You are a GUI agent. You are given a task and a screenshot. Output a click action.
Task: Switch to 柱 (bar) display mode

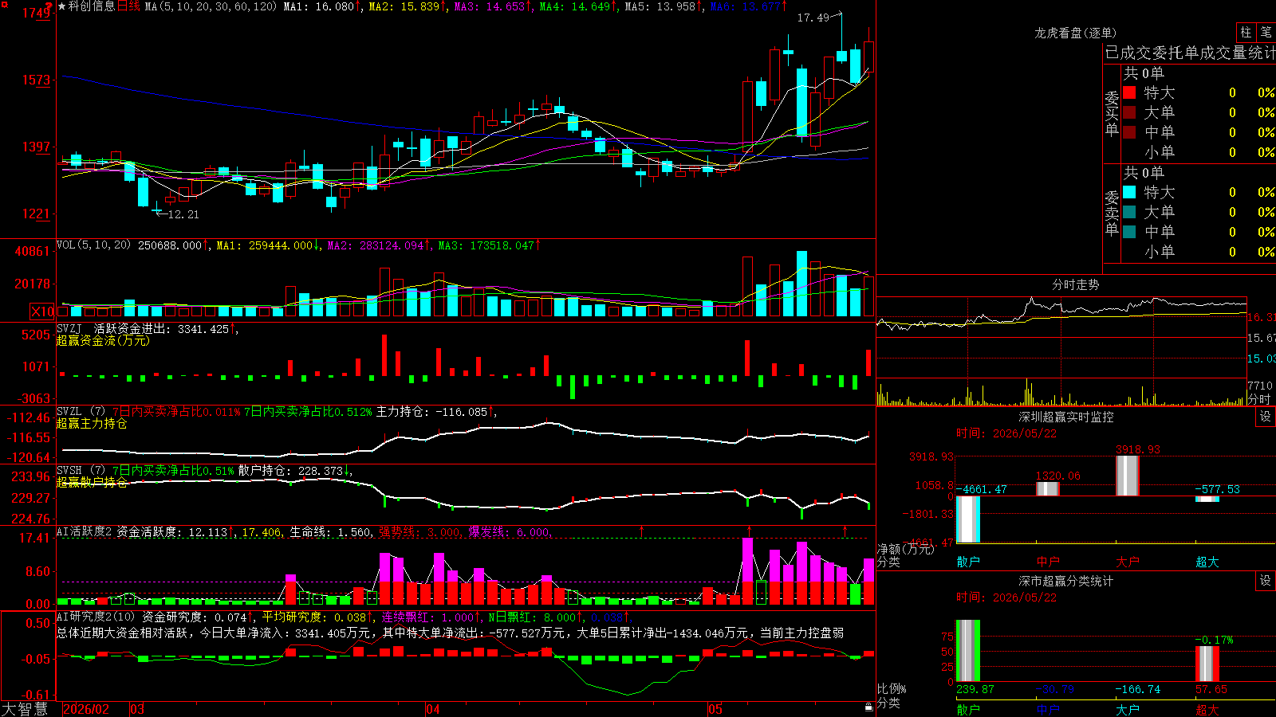click(x=1246, y=32)
